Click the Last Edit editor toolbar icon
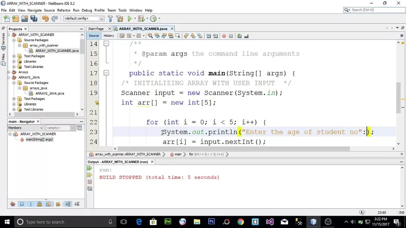This screenshot has width=406, height=228. click(x=122, y=36)
